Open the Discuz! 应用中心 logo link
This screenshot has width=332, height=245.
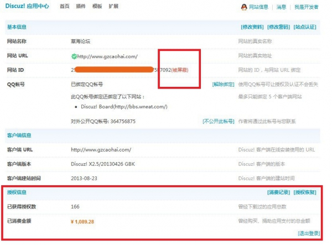click(27, 6)
